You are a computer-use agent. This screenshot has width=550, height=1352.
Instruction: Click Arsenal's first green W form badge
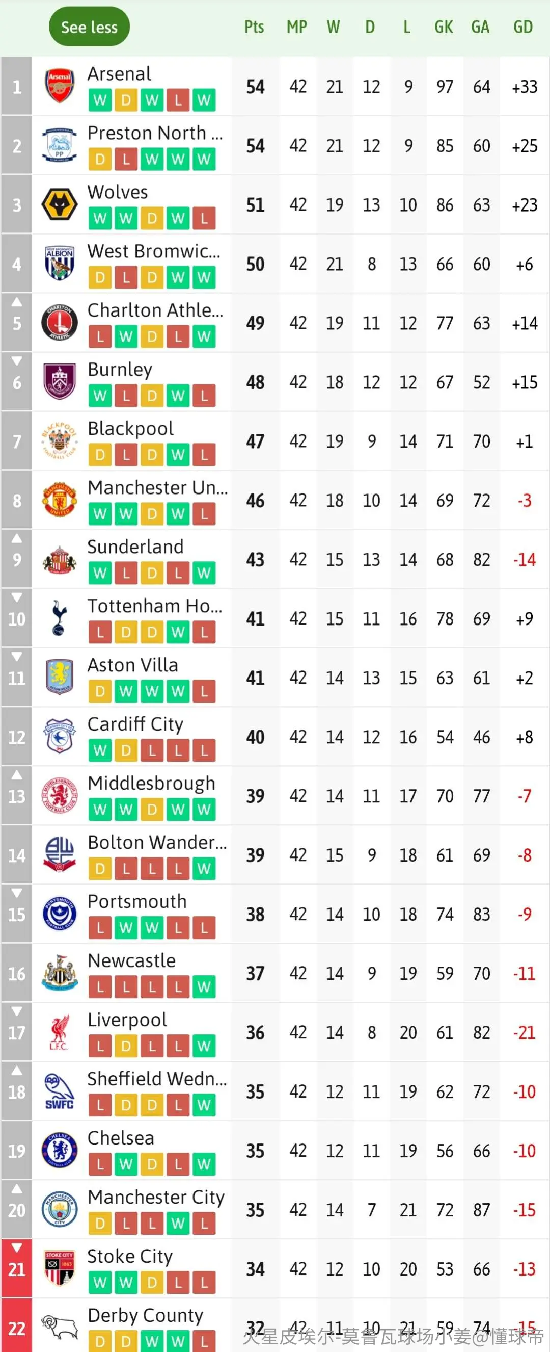(100, 100)
